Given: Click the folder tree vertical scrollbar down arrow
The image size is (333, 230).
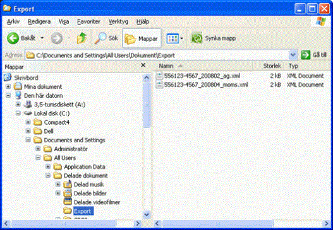Looking at the screenshot, I should (x=147, y=214).
